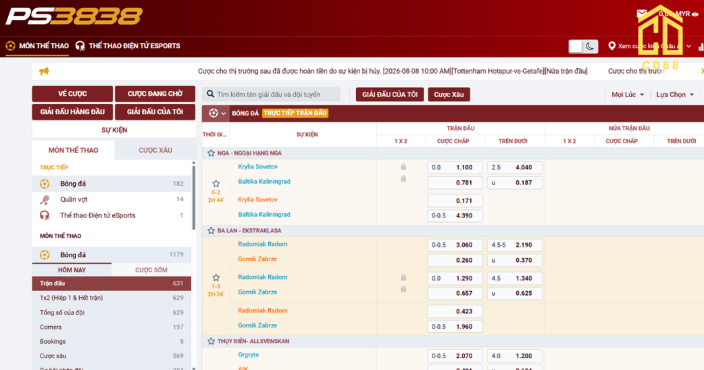The width and height of the screenshot is (704, 370).
Task: Switch to Thể Thao Điện Tử Esports nav tab
Action: [128, 46]
